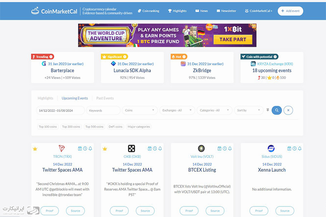Click clock icon on TRON card

pos(85,149)
